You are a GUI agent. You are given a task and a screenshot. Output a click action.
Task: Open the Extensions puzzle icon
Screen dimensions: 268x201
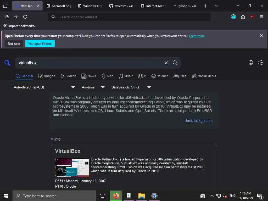click(x=243, y=17)
